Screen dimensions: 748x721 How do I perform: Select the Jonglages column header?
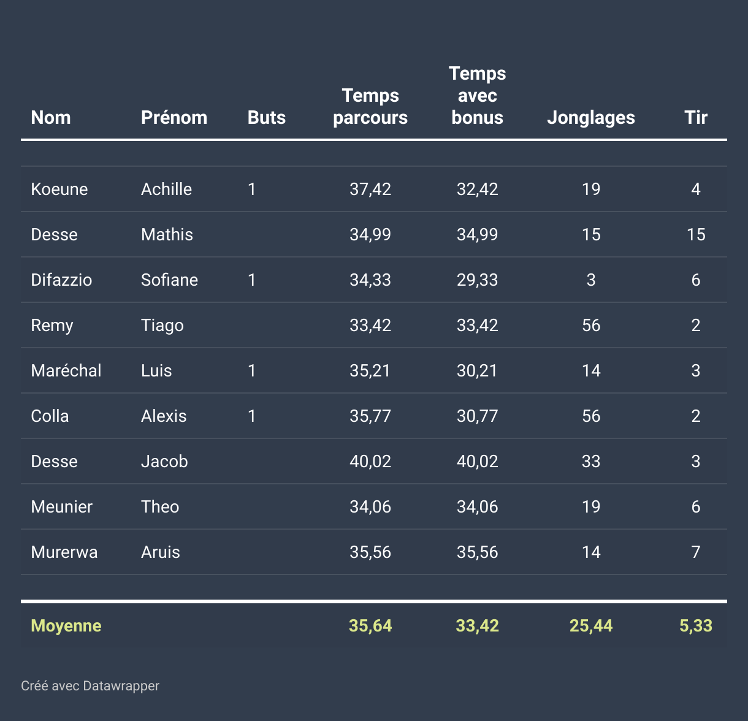[591, 117]
